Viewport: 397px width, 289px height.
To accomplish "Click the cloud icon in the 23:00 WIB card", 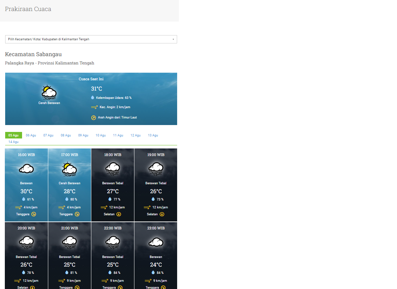I will click(x=156, y=242).
